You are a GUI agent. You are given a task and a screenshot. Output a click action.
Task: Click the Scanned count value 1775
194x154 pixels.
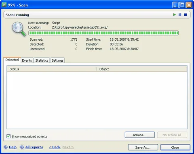click(74, 40)
